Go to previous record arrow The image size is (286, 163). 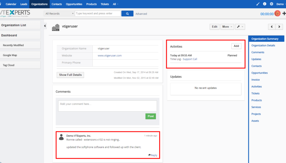click(x=272, y=27)
